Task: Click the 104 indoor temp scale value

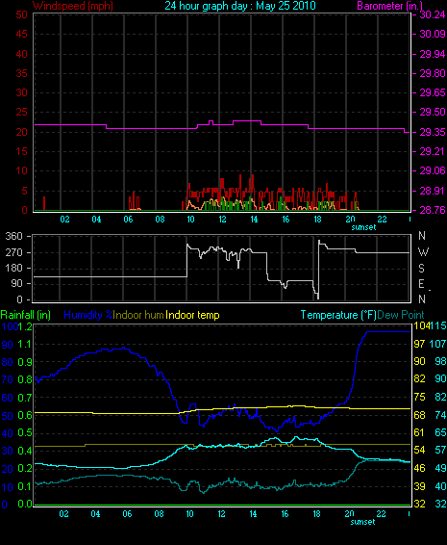Action: [x=421, y=326]
